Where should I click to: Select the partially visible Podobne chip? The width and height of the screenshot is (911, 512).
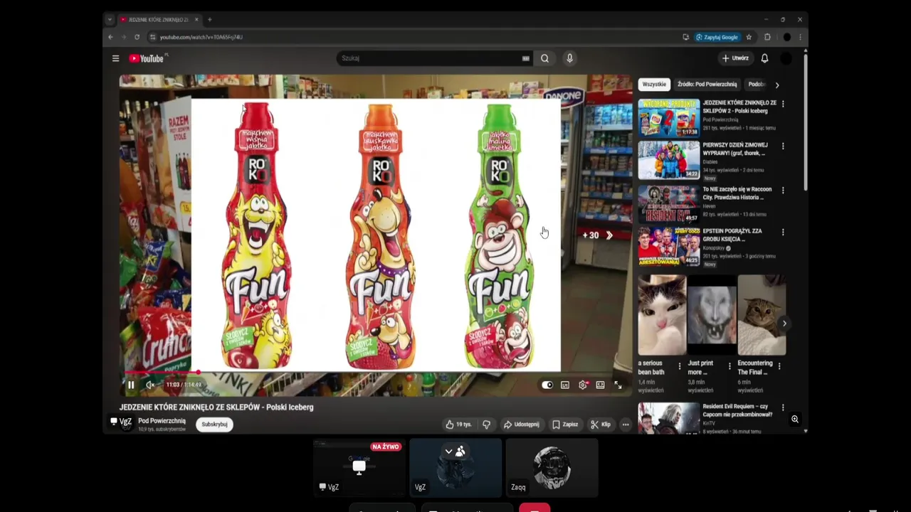pyautogui.click(x=756, y=84)
